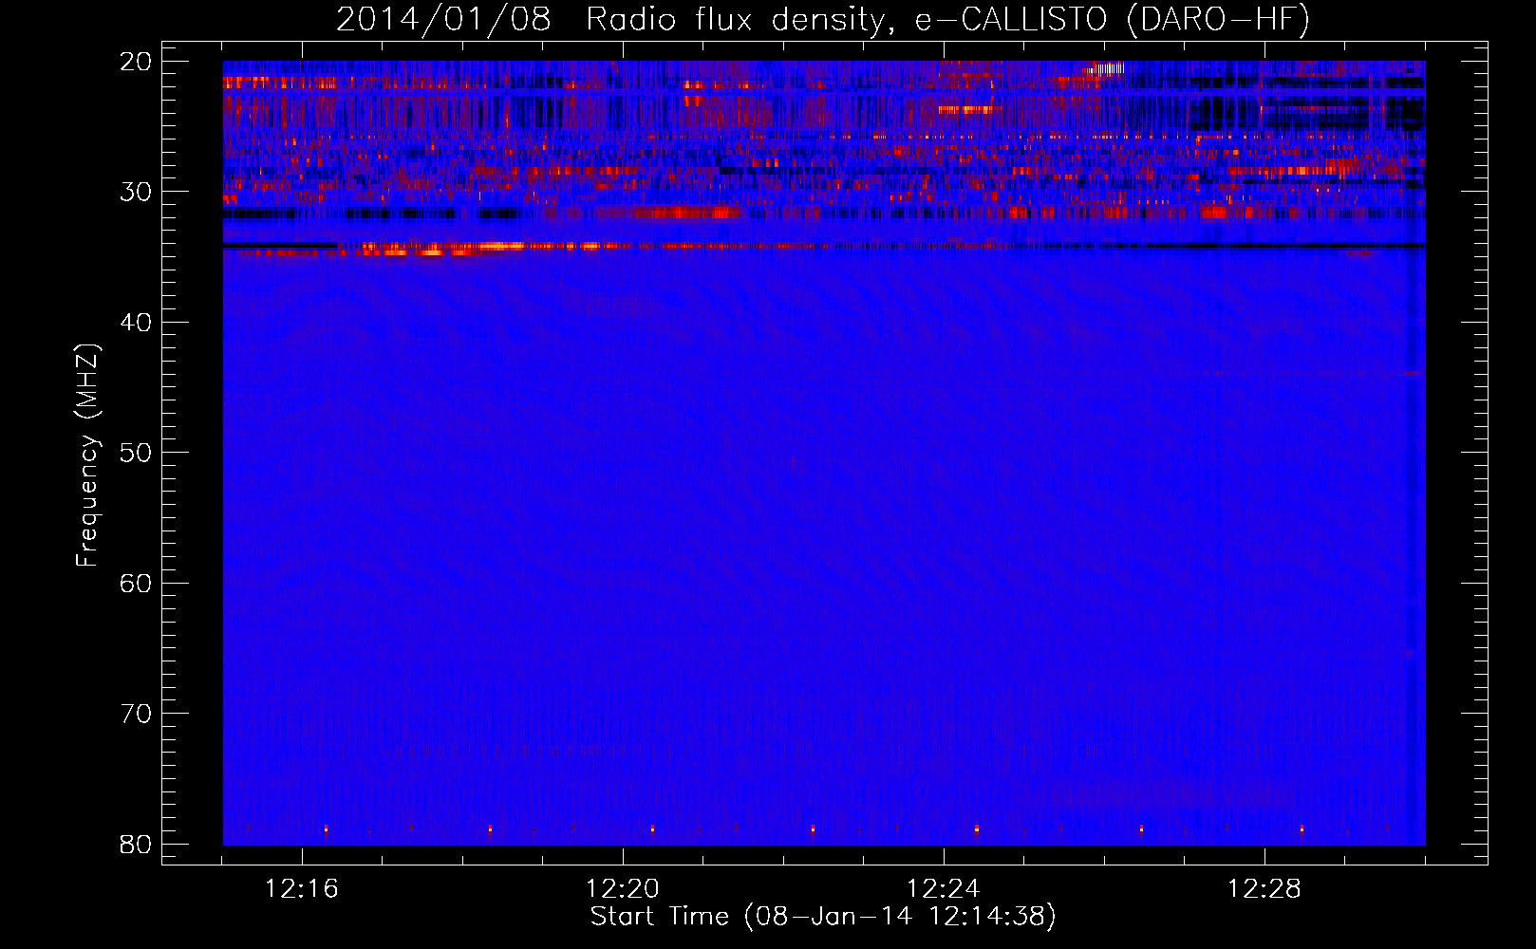Click the 60 frequency tick label
Viewport: 1536px width, 949px height.
tap(136, 583)
